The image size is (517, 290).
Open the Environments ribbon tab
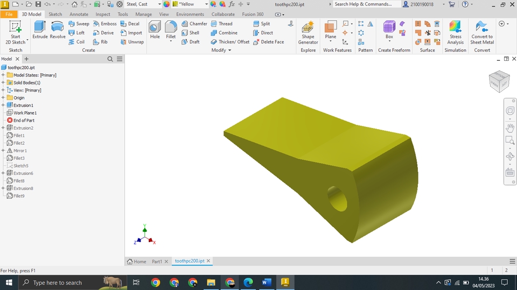[x=190, y=14]
